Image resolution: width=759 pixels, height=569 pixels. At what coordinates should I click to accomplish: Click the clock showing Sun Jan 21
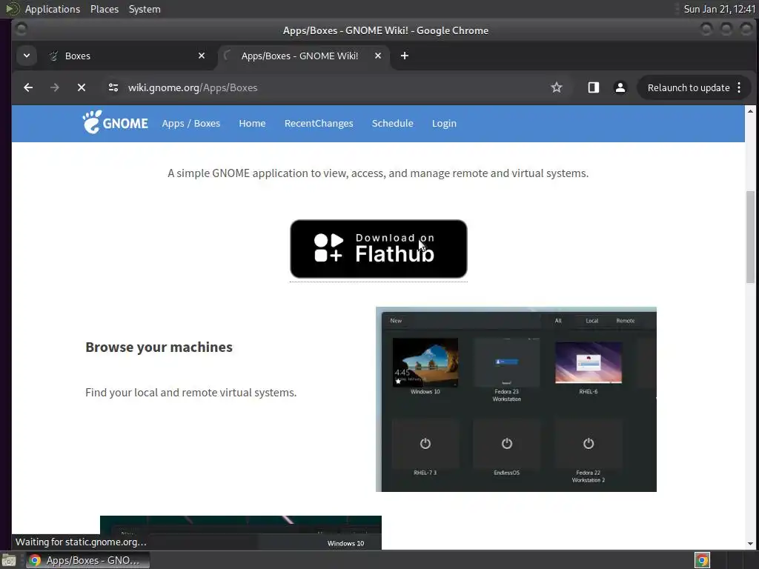point(719,9)
